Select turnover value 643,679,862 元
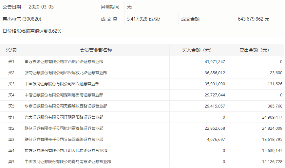Image resolution: width=285 pixels, height=168 pixels. point(254,19)
